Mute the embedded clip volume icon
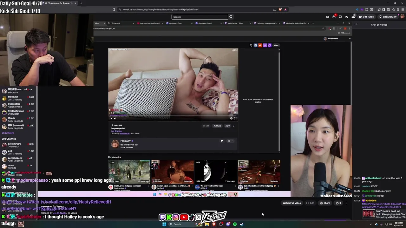This screenshot has height=228, width=406. (x=115, y=118)
